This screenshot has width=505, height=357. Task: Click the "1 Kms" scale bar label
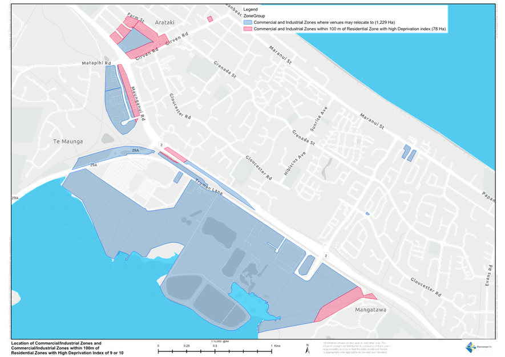276,346
